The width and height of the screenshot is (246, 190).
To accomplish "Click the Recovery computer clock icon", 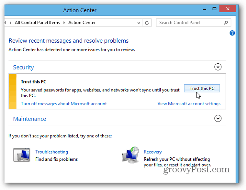I will pos(131,155).
